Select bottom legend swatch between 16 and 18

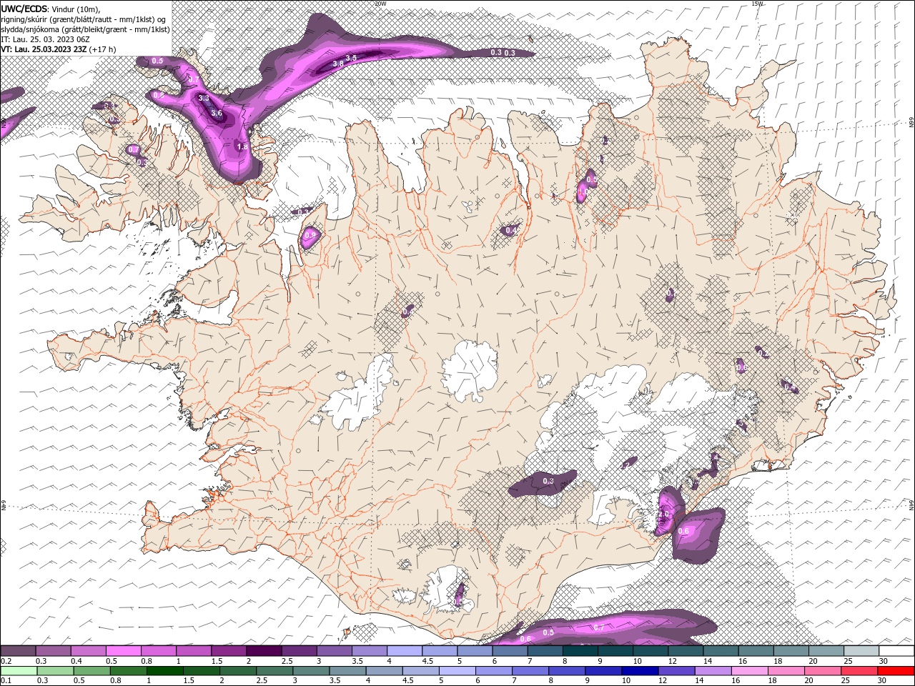tap(749, 671)
